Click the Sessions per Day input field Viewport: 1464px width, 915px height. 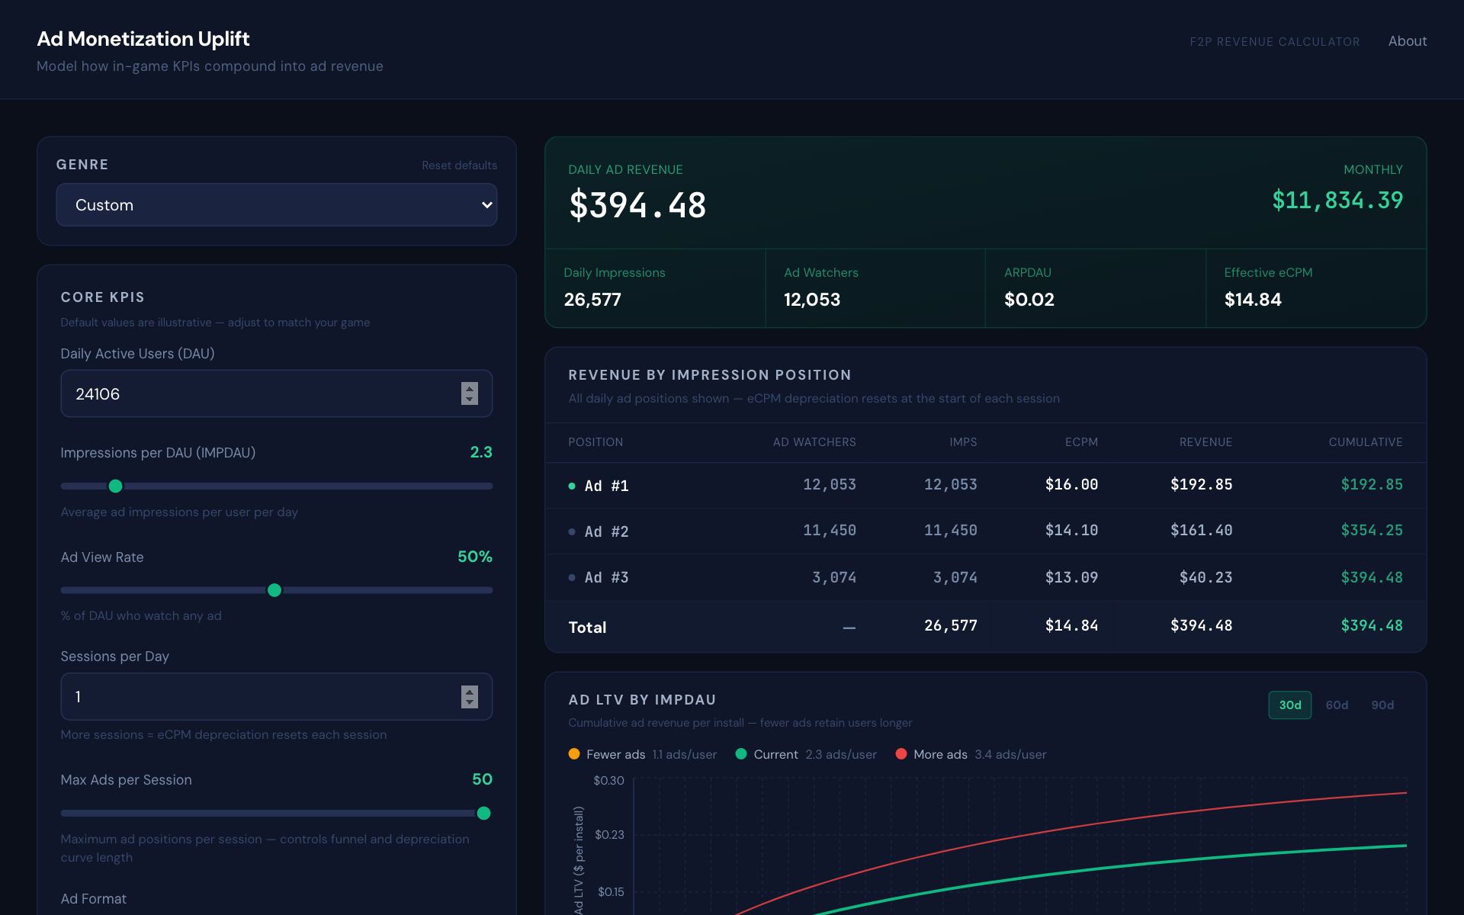277,696
